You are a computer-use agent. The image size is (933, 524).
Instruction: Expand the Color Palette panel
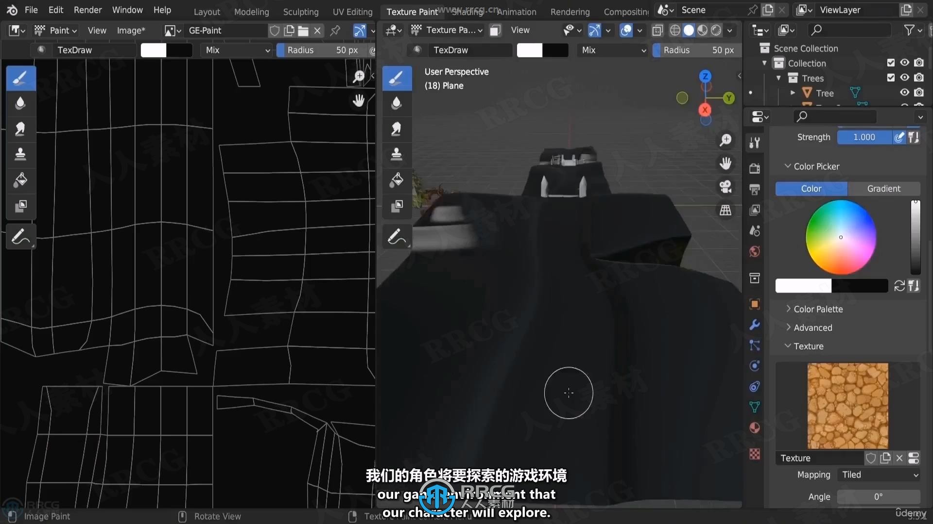pyautogui.click(x=788, y=309)
